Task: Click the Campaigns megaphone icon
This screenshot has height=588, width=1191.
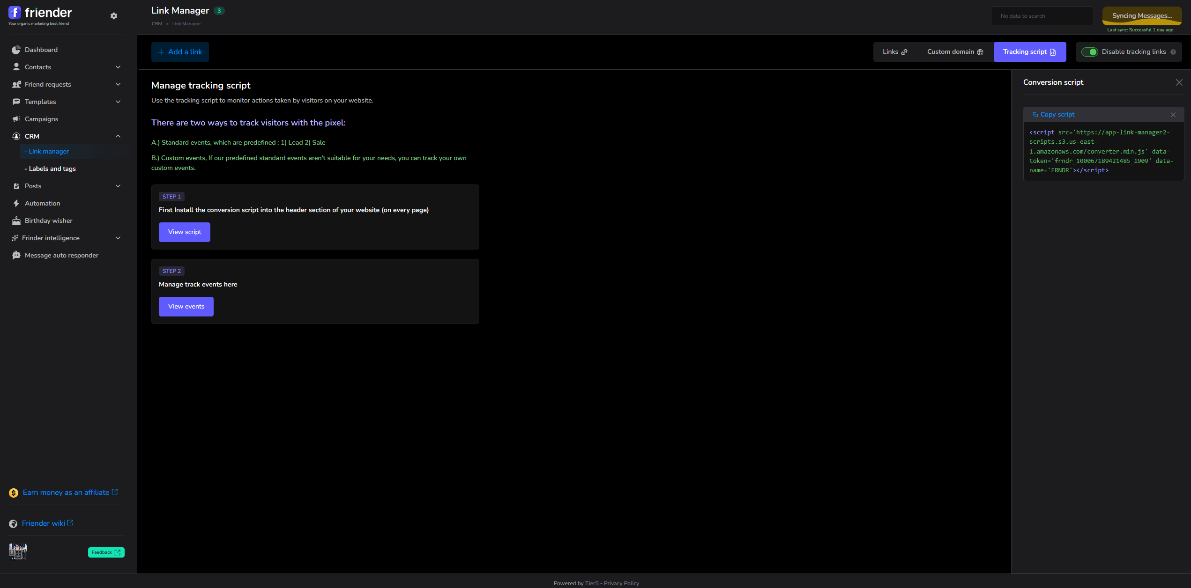Action: coord(16,119)
